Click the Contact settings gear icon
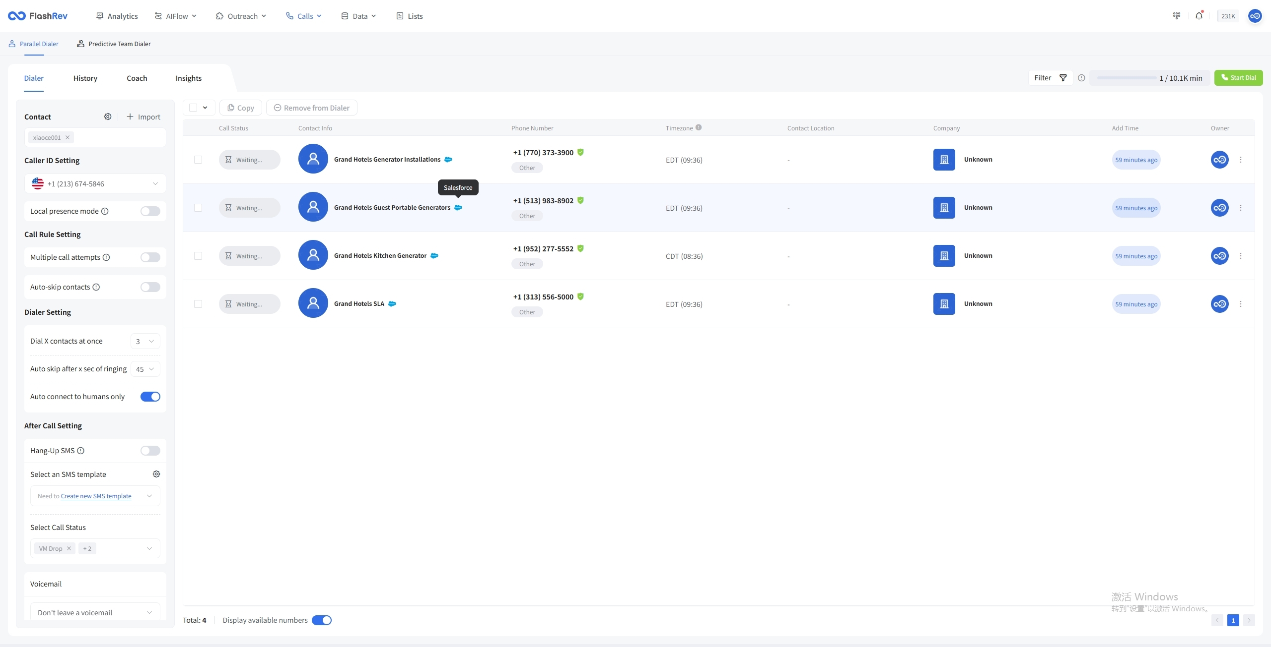 tap(107, 117)
